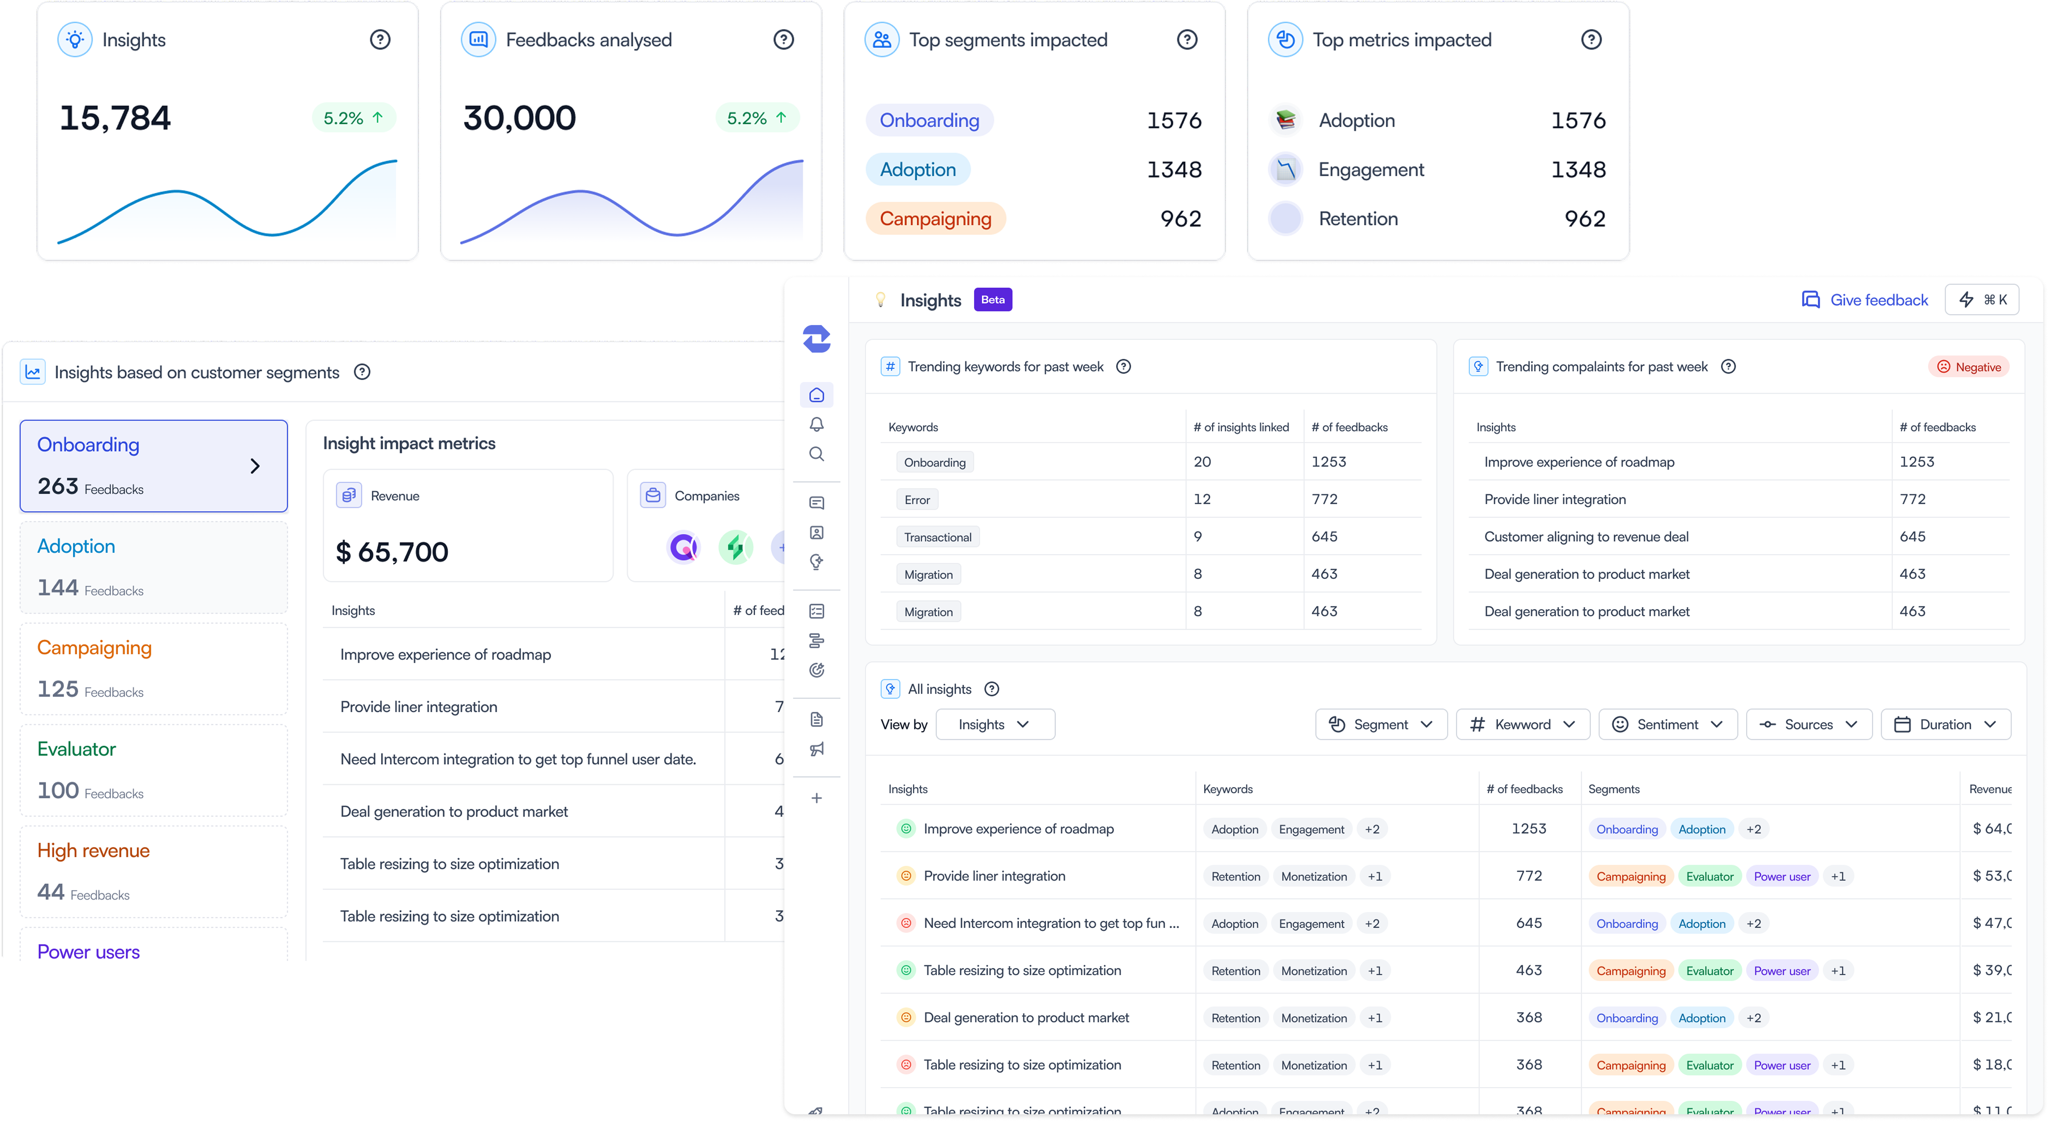Click the Negative sentiment badge
The image size is (2049, 1122).
tap(1969, 367)
